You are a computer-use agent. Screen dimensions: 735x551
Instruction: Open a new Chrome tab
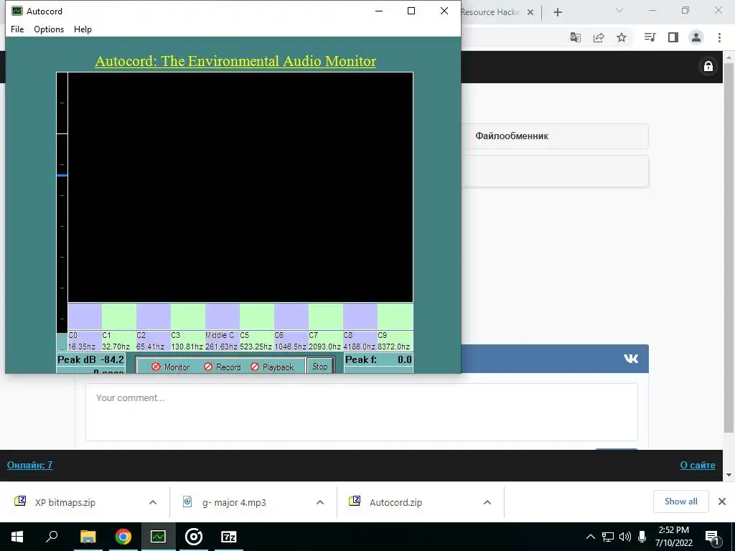coord(557,12)
